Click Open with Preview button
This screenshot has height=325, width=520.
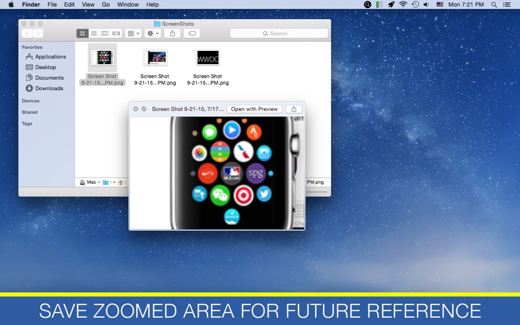255,109
